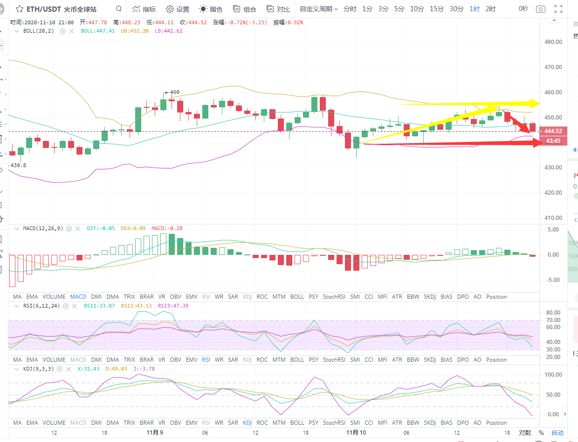
Task: Toggle percentage scale mode
Action: 541,433
